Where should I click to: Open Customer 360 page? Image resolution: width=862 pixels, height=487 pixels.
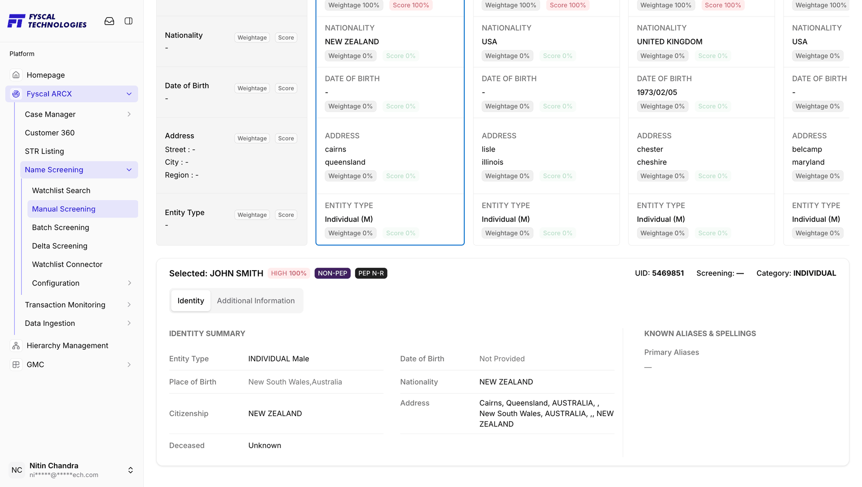coord(49,133)
